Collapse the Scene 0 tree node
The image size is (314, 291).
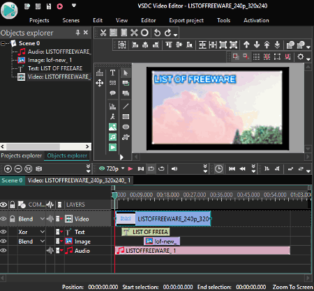tap(3, 43)
